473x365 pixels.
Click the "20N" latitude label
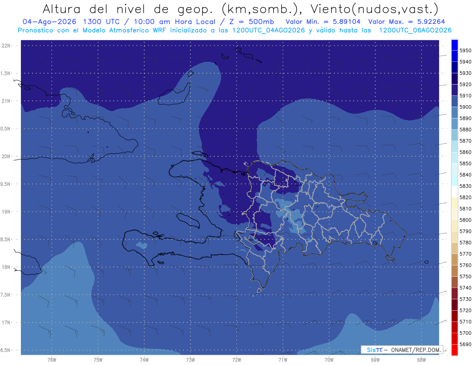tap(6, 157)
